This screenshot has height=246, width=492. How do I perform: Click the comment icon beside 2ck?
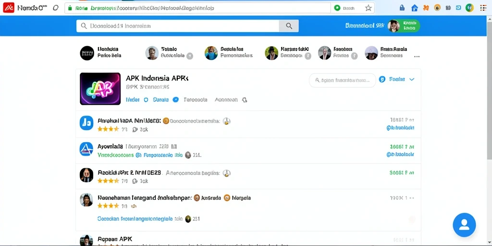pyautogui.click(x=135, y=129)
